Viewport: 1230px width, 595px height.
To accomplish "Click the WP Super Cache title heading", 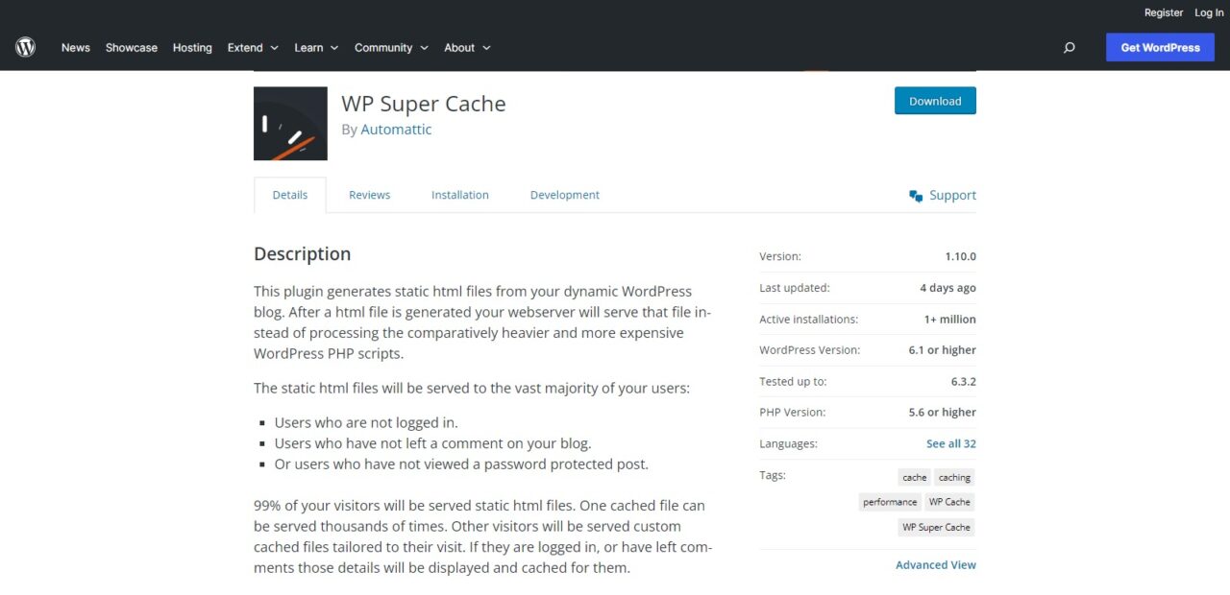I will (x=424, y=104).
